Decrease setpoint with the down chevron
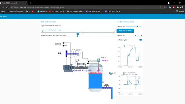 coord(136,36)
